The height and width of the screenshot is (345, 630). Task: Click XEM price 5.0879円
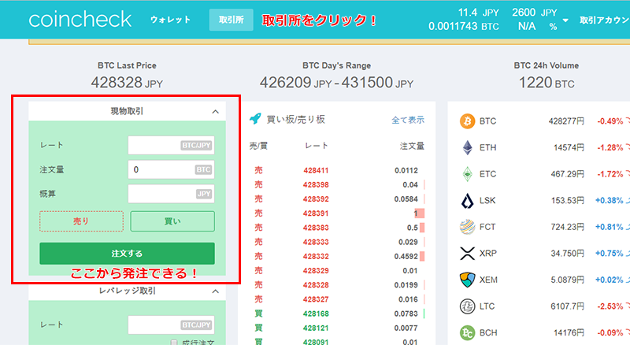pyautogui.click(x=568, y=280)
